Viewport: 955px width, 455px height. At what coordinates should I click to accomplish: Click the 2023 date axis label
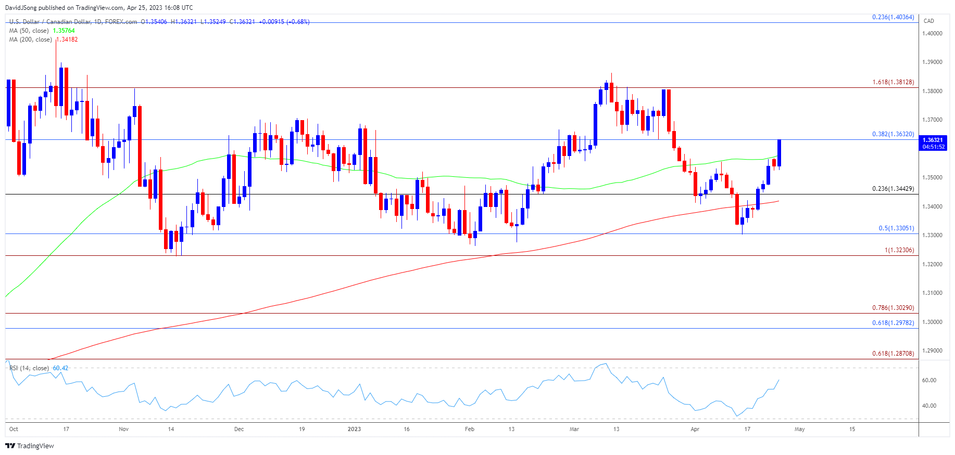click(x=354, y=429)
